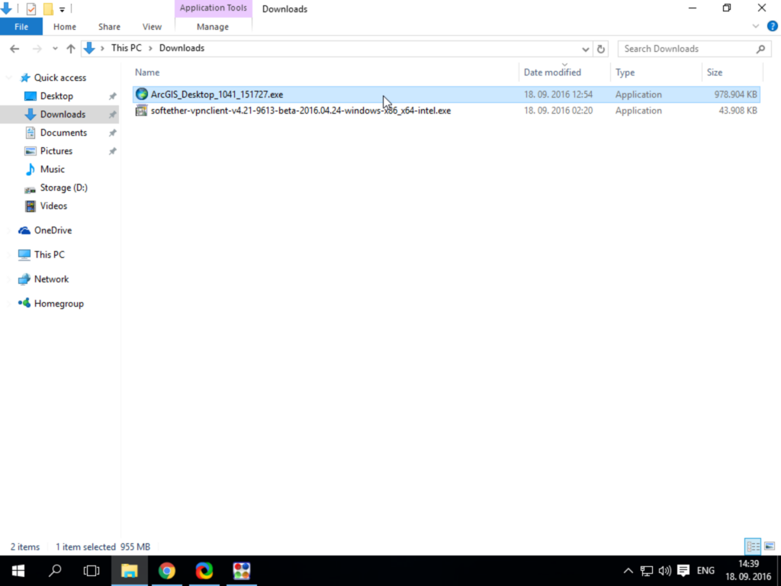This screenshot has height=586, width=781.
Task: Click the Downloads arrow icon in title bar
Action: pyautogui.click(x=6, y=8)
